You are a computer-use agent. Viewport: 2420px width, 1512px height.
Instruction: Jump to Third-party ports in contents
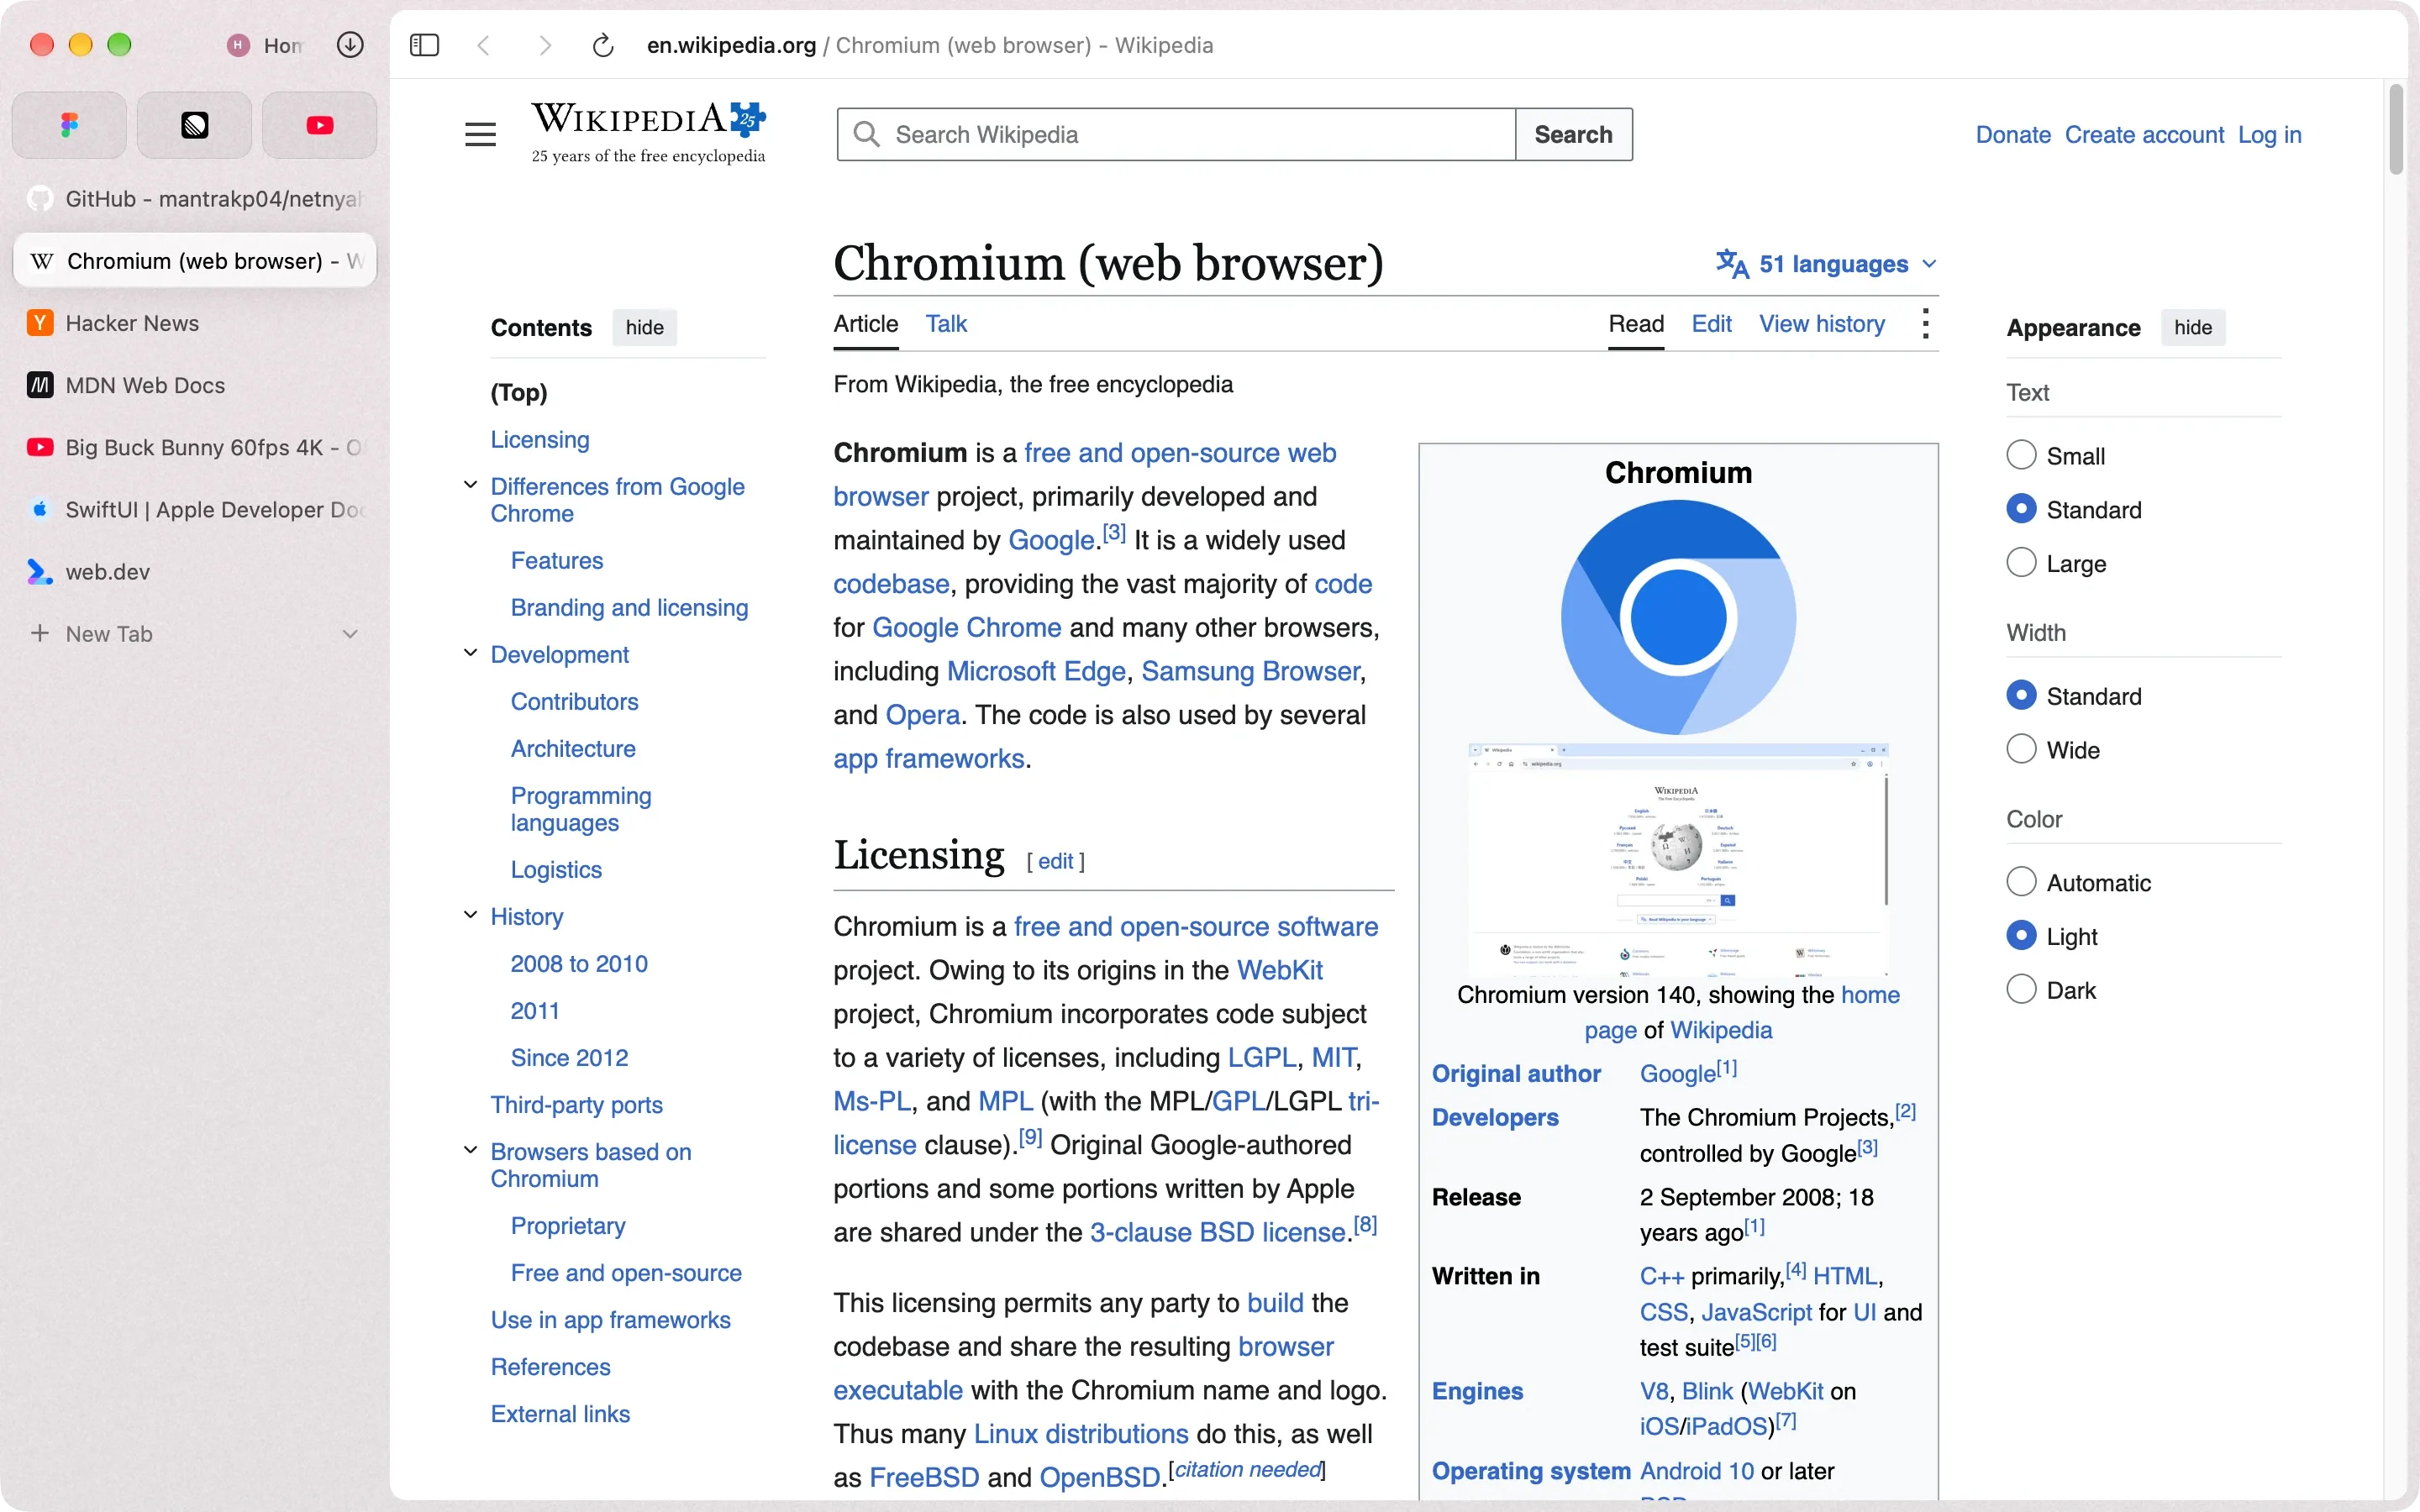click(576, 1104)
